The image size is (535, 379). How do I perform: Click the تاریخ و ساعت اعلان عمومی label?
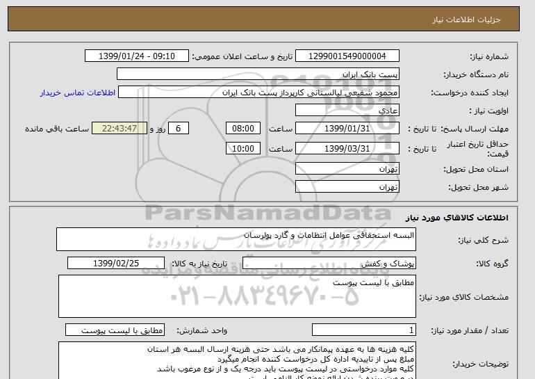click(x=242, y=56)
